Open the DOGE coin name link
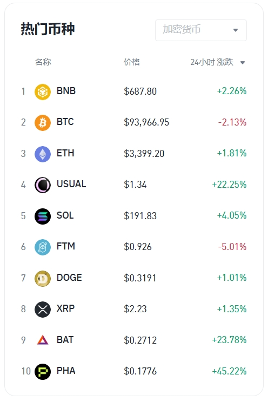Image resolution: width=268 pixels, height=401 pixels. point(69,278)
